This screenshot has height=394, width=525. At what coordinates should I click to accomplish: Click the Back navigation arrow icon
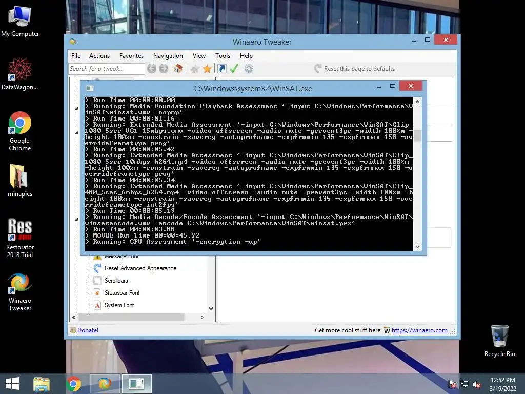point(152,69)
